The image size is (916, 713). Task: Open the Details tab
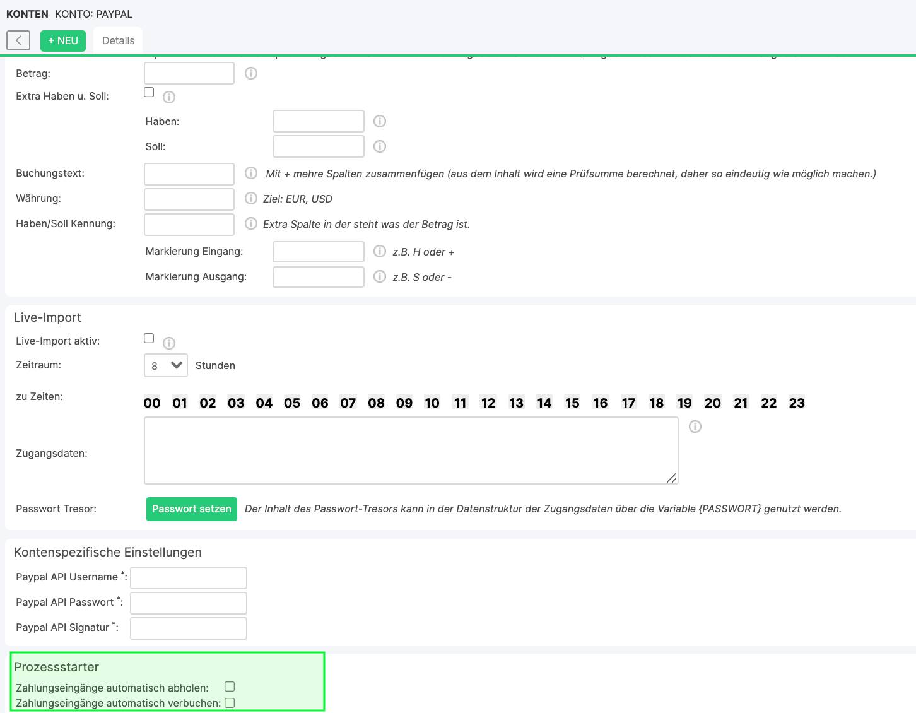(118, 40)
